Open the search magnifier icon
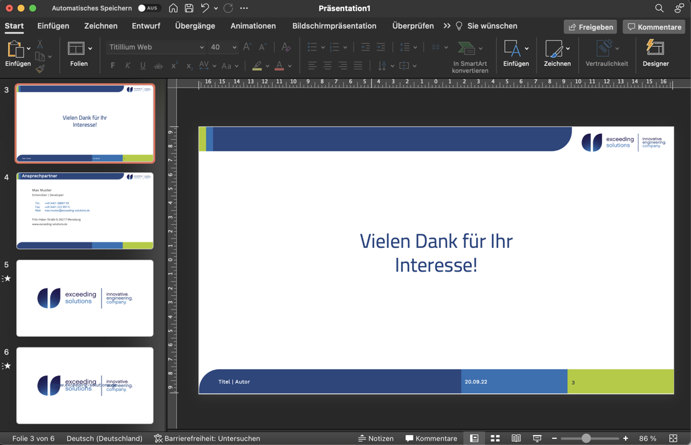Viewport: 691px width, 445px height. coord(659,8)
